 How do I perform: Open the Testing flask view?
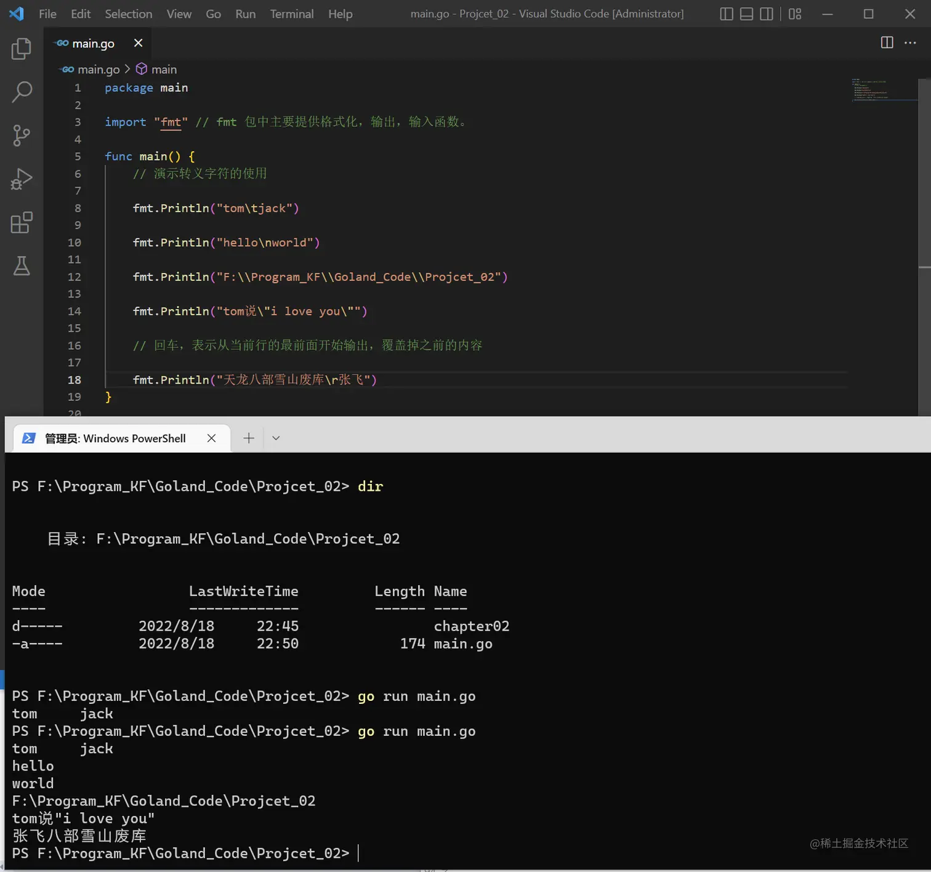point(22,266)
